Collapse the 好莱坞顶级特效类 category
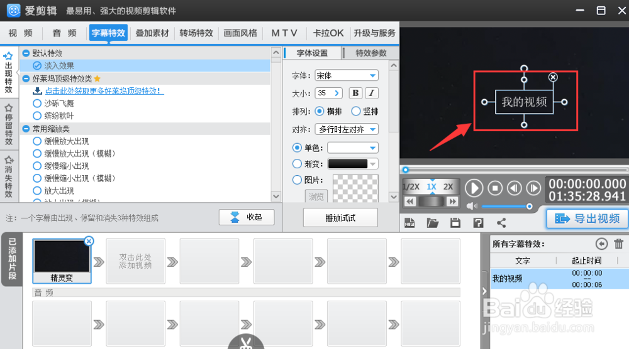This screenshot has width=629, height=349. coord(26,78)
